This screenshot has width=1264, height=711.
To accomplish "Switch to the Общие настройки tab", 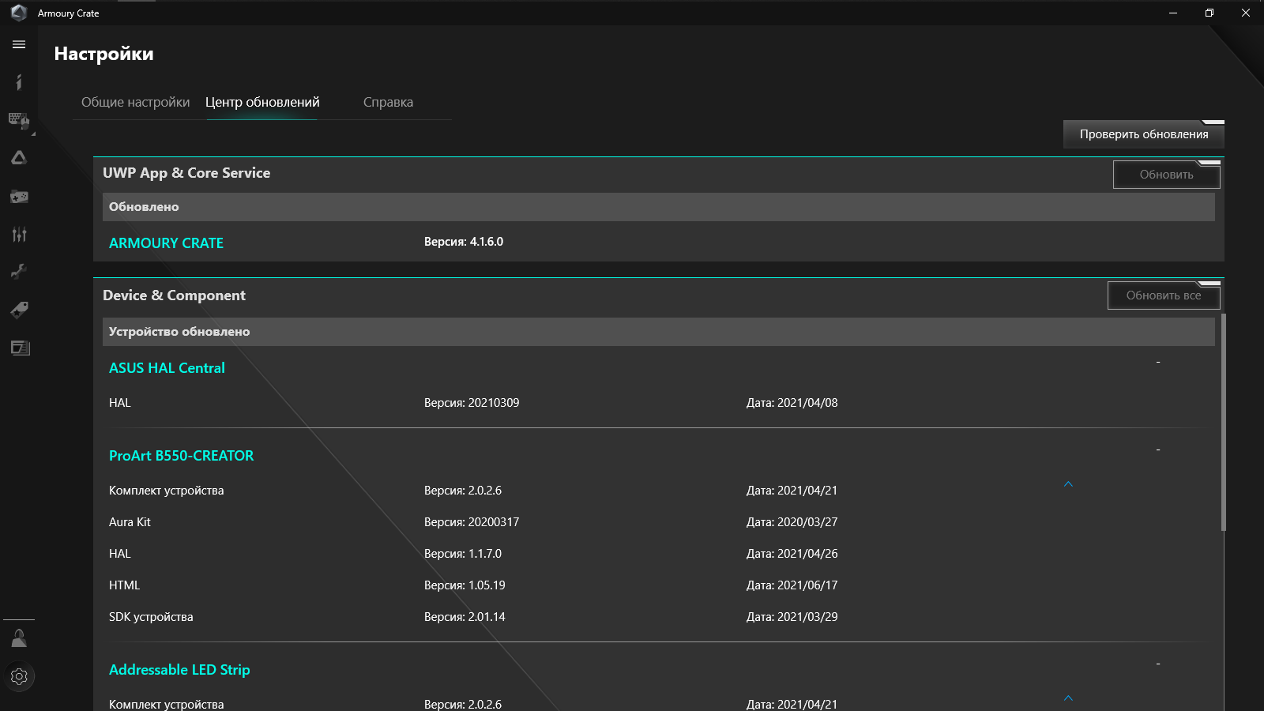I will [135, 102].
